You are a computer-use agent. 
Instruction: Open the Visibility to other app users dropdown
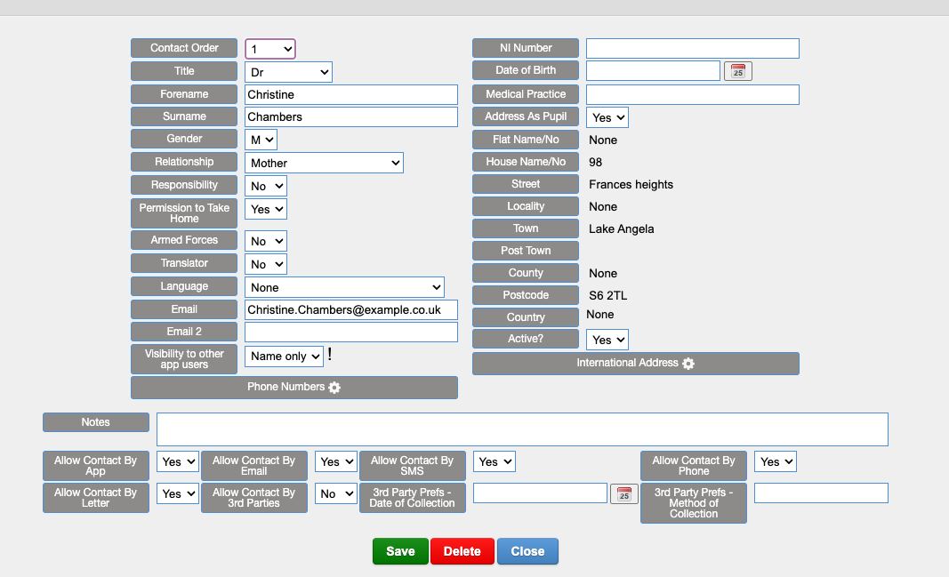(284, 357)
